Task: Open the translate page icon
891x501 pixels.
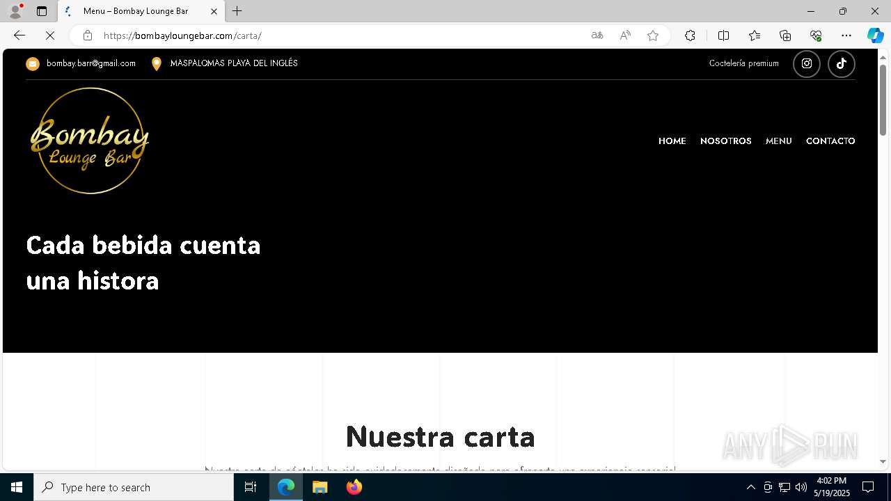Action: [597, 35]
